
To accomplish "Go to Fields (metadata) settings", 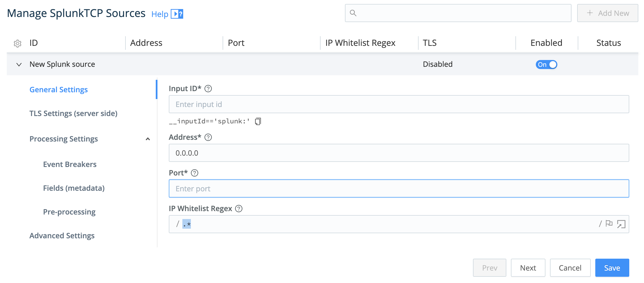I will pyautogui.click(x=74, y=188).
